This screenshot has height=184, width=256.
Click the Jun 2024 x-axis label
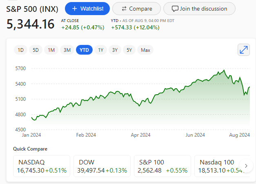[x=195, y=135]
